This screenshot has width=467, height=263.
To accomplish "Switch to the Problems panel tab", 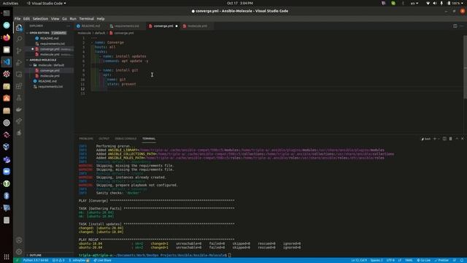I will tap(86, 139).
